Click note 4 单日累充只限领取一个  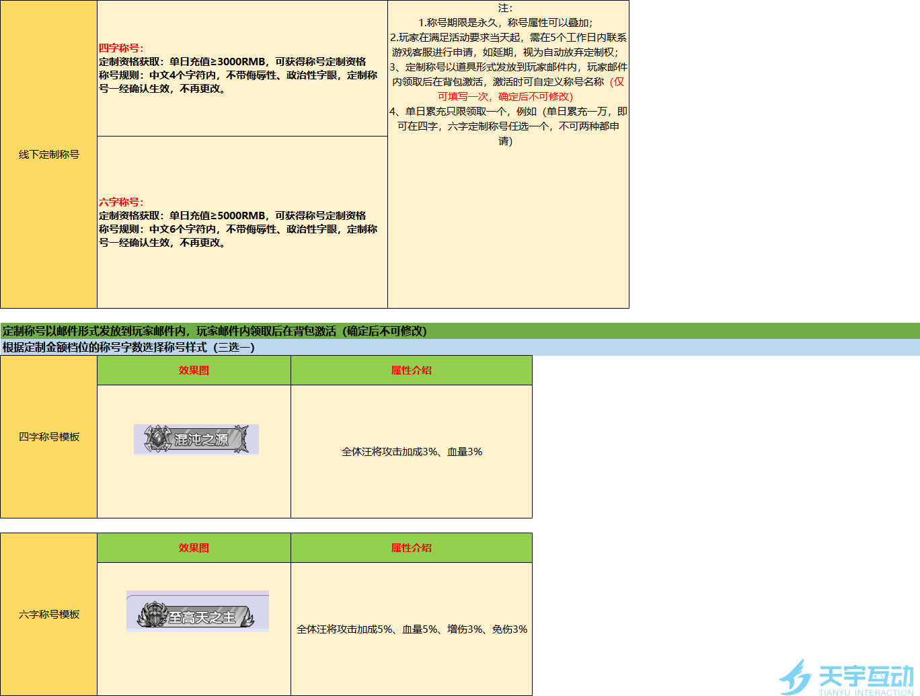(x=508, y=126)
